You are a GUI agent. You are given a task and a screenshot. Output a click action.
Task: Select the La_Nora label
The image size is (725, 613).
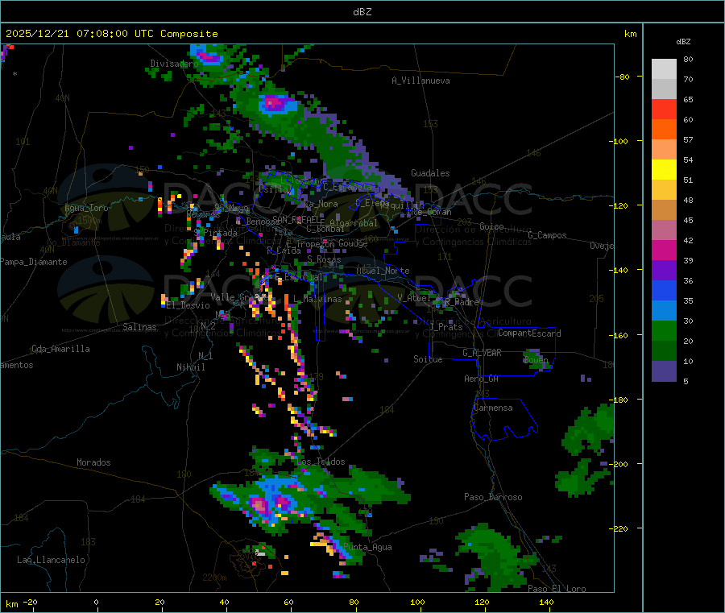321,204
